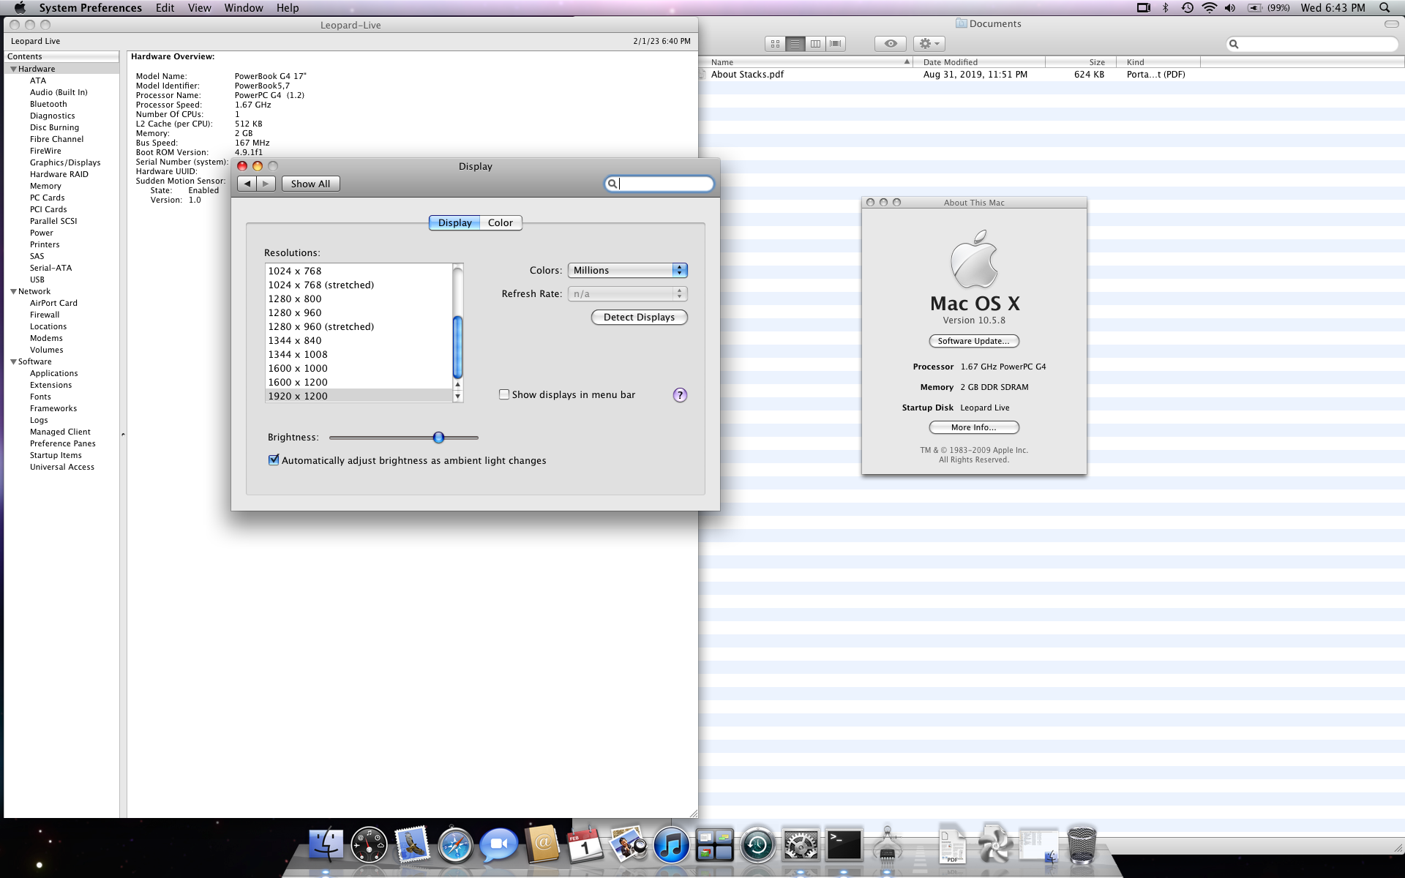
Task: Select Graphics/Displays in Contents list
Action: 65,162
